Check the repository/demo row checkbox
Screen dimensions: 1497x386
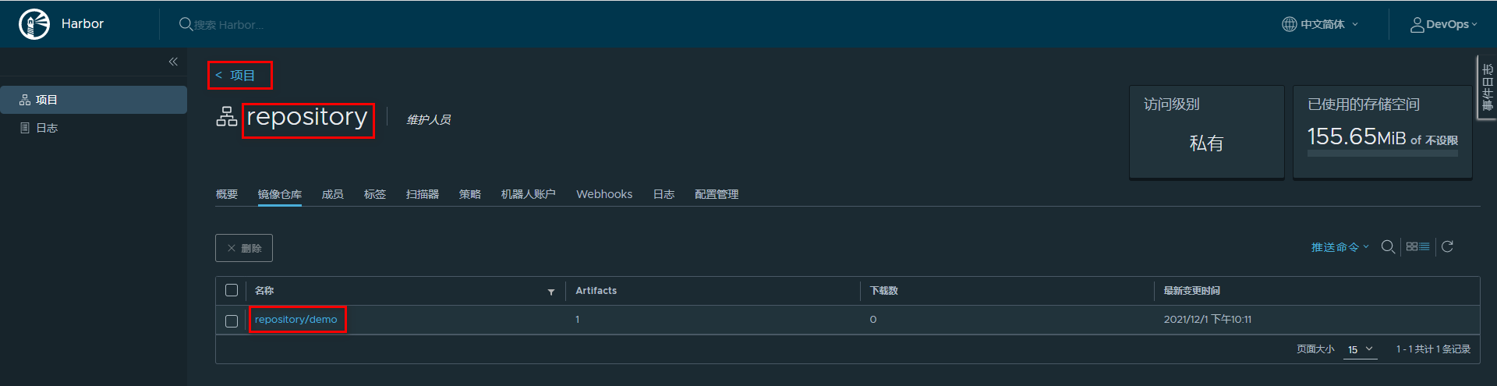pyautogui.click(x=232, y=320)
